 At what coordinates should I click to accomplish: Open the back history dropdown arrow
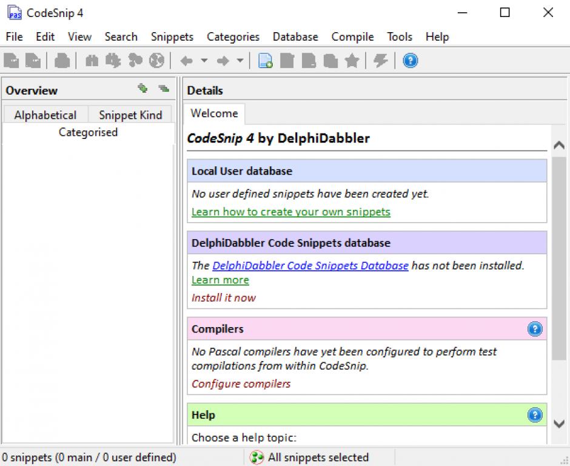point(204,61)
